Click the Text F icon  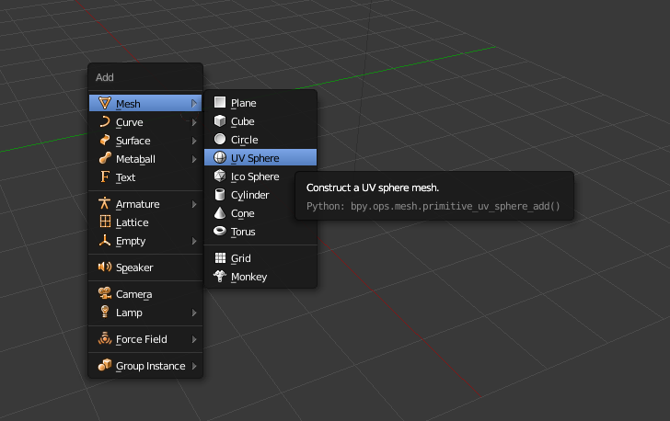click(x=105, y=176)
